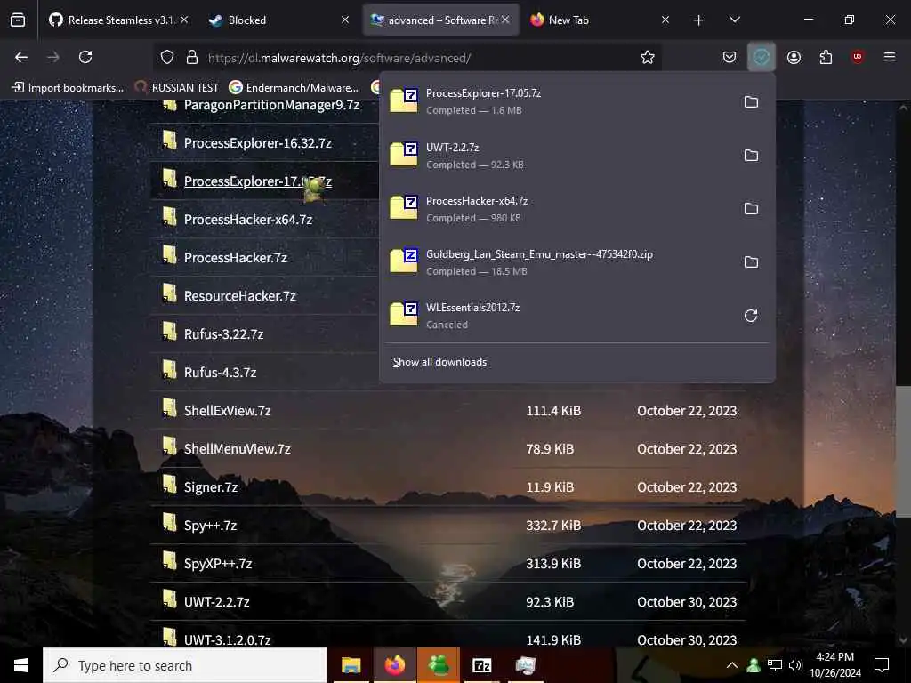This screenshot has height=683, width=911.
Task: Show hidden system tray icons
Action: (732, 665)
